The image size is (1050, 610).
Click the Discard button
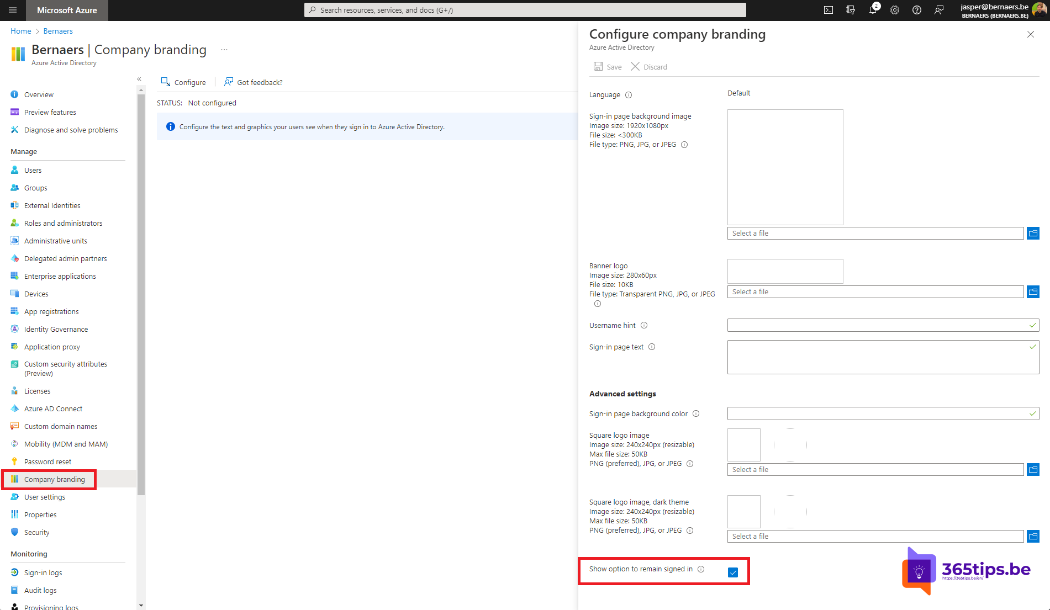click(x=649, y=67)
